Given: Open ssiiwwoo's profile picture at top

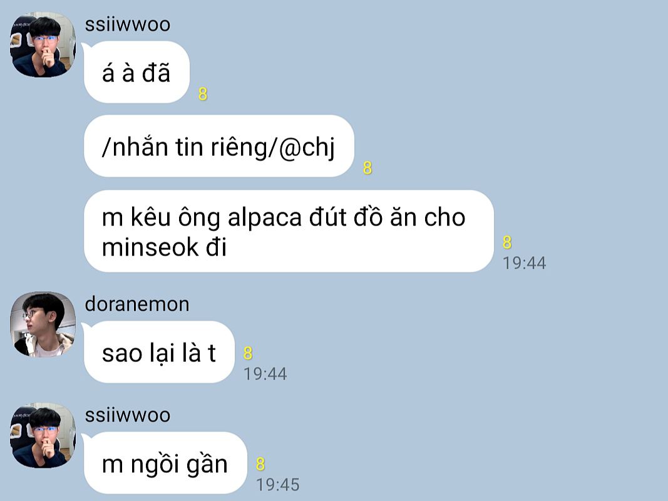Looking at the screenshot, I should click(x=43, y=44).
